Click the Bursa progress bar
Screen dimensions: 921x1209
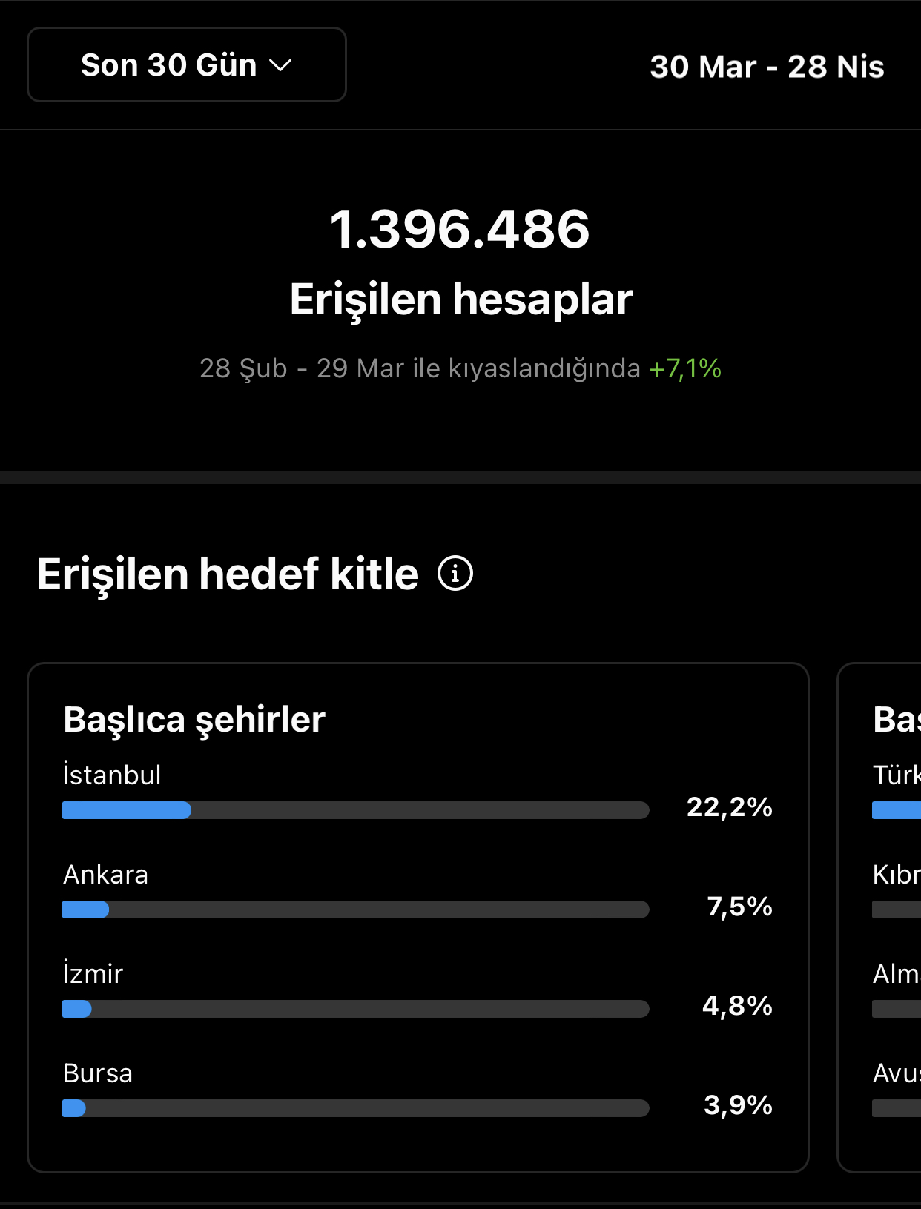point(356,1108)
